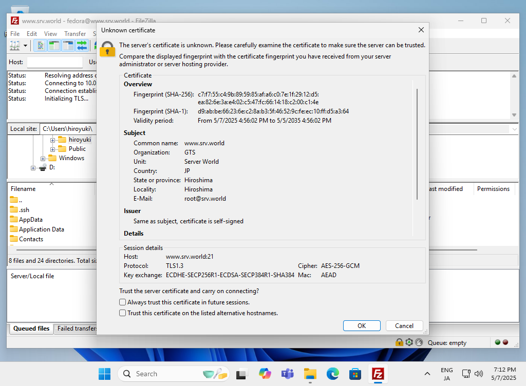Click the Application Data folder icon
The width and height of the screenshot is (526, 386).
pos(14,229)
